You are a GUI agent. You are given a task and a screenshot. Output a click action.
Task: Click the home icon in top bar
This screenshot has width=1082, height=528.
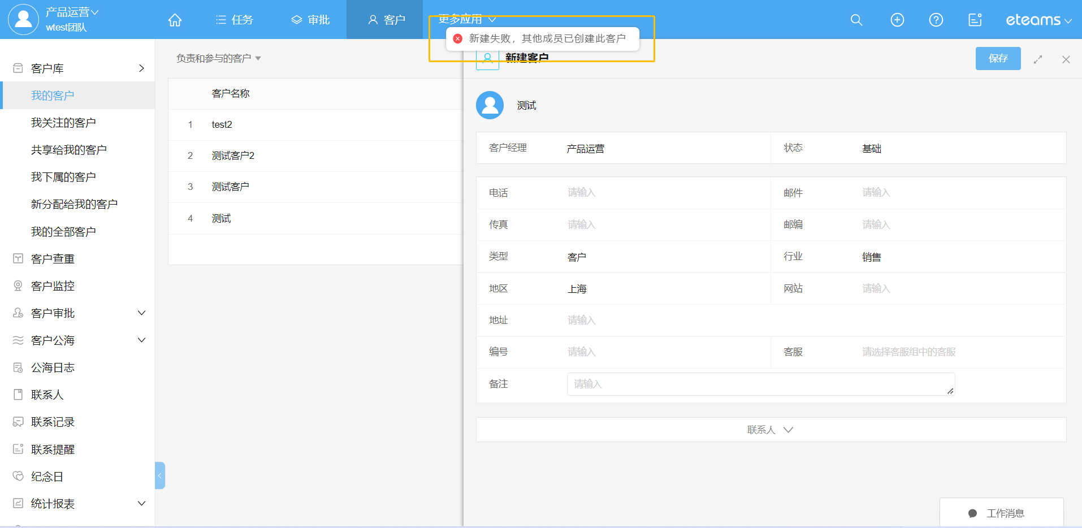pyautogui.click(x=175, y=20)
